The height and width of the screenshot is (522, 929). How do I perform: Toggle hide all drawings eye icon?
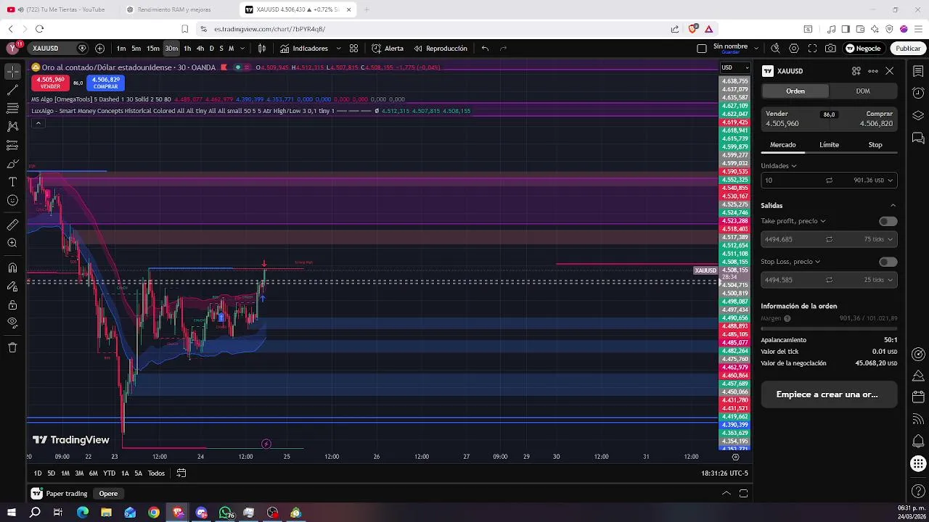12,323
